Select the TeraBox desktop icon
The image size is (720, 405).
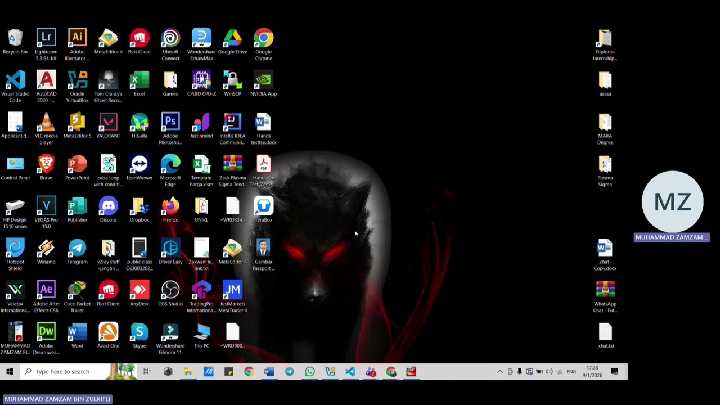263,210
